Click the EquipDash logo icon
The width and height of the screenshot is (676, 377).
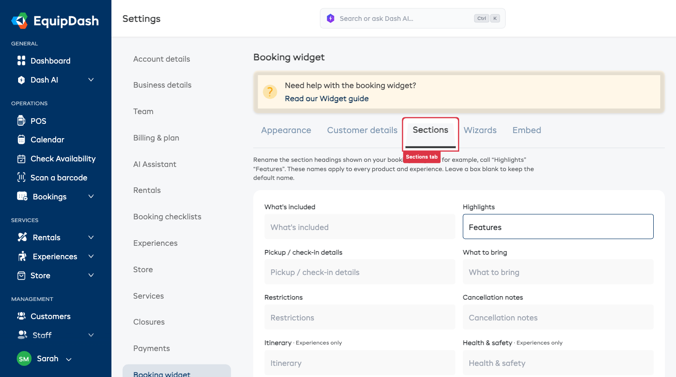click(20, 21)
